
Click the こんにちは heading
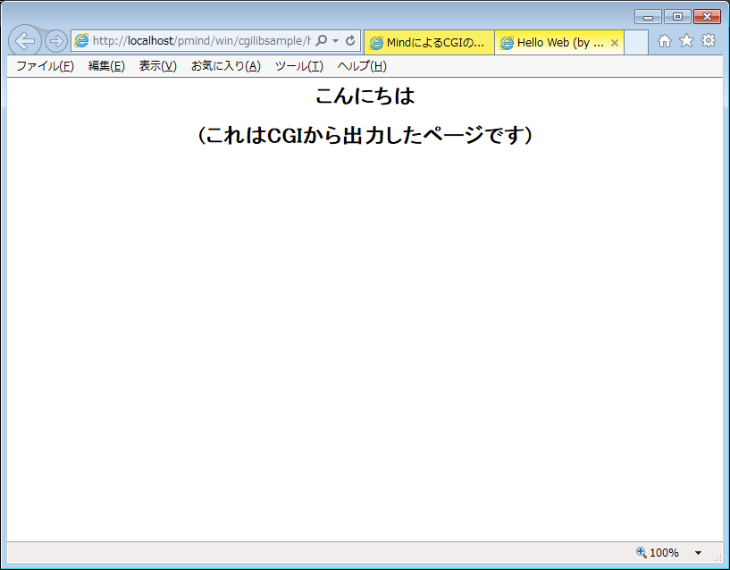365,96
